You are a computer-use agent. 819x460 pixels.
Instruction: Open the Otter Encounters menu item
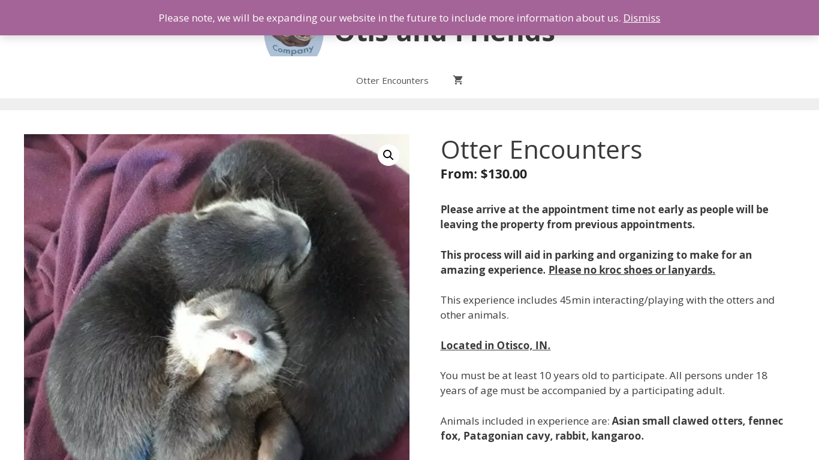click(x=392, y=80)
